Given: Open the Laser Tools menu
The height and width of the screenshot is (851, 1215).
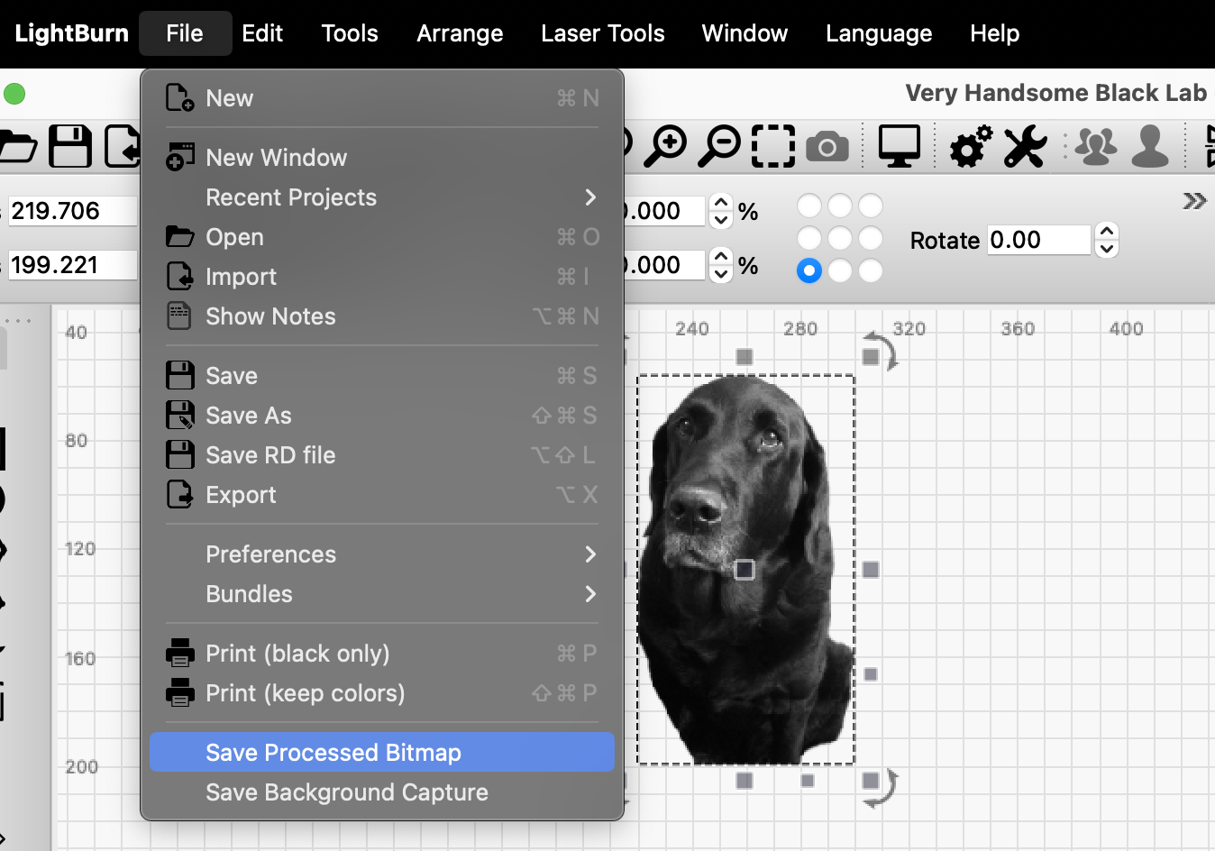Looking at the screenshot, I should tap(602, 33).
